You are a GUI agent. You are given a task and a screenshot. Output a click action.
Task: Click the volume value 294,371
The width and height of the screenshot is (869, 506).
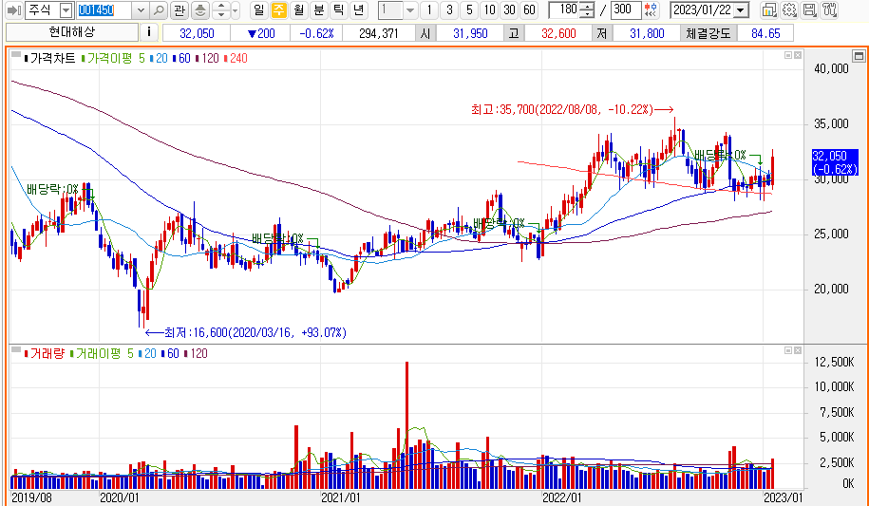(x=379, y=34)
